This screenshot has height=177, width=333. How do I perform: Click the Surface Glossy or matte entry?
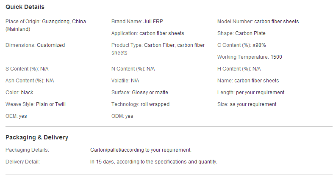pyautogui.click(x=140, y=93)
